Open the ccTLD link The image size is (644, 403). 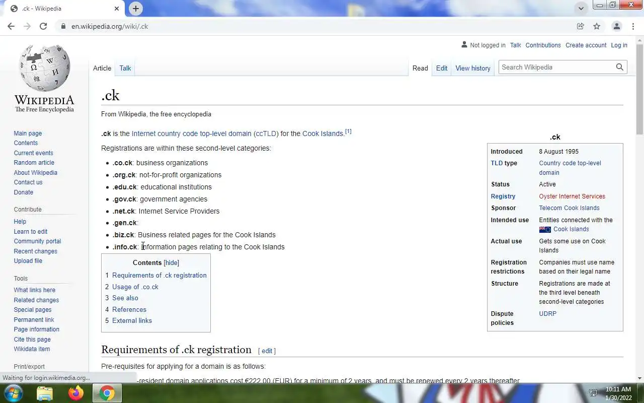(265, 133)
